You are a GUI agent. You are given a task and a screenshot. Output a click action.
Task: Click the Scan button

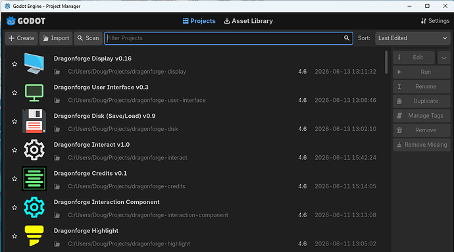pyautogui.click(x=88, y=38)
